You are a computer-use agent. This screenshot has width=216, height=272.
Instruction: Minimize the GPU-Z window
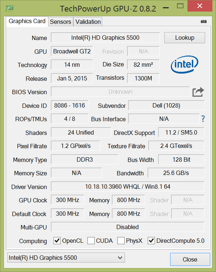[166, 8]
